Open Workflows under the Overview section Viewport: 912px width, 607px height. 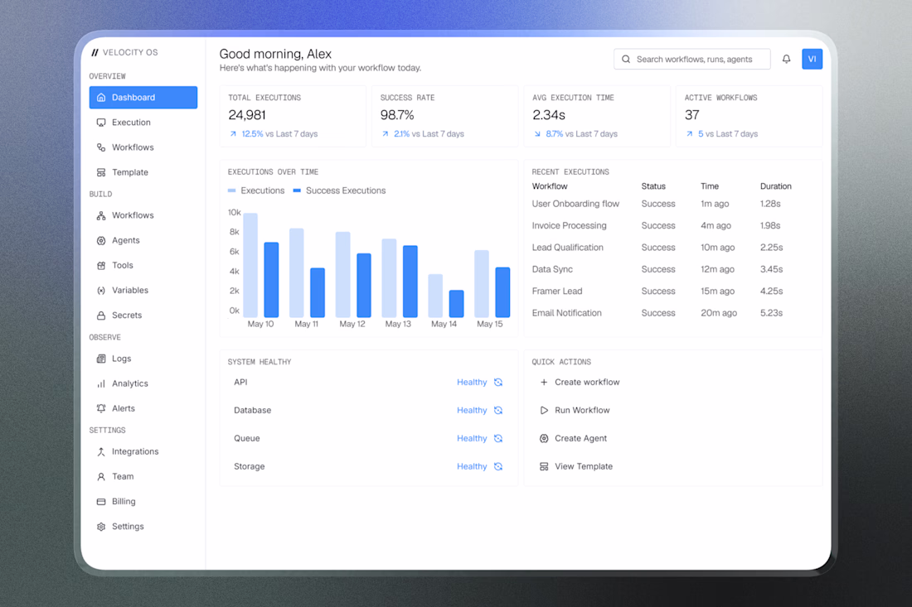[x=143, y=147]
